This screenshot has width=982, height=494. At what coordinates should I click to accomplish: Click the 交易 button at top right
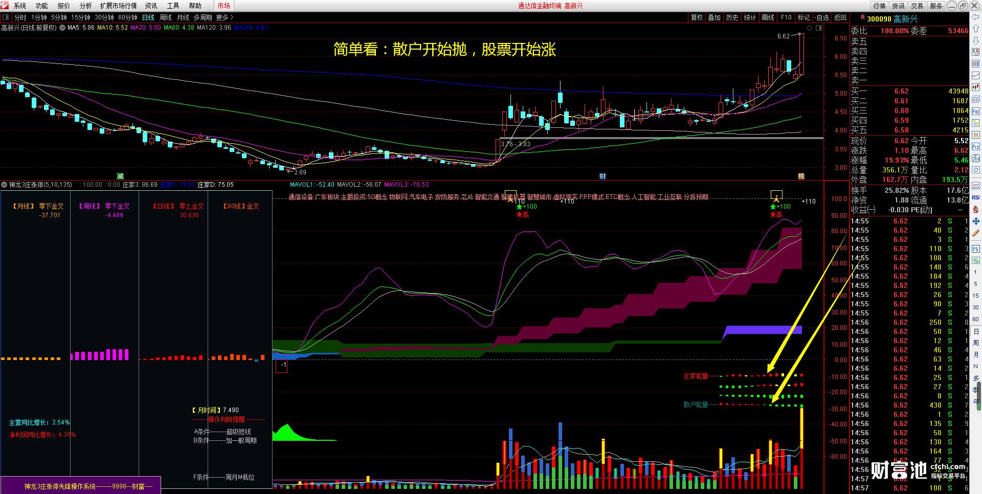[917, 6]
